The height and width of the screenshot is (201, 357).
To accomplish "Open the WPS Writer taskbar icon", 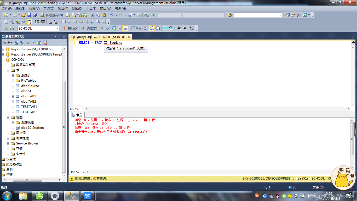I will [87, 196].
